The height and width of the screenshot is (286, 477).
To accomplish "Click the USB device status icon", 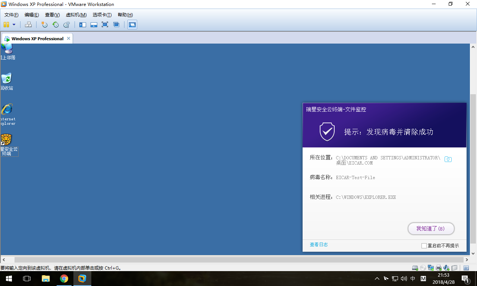I will [454, 268].
